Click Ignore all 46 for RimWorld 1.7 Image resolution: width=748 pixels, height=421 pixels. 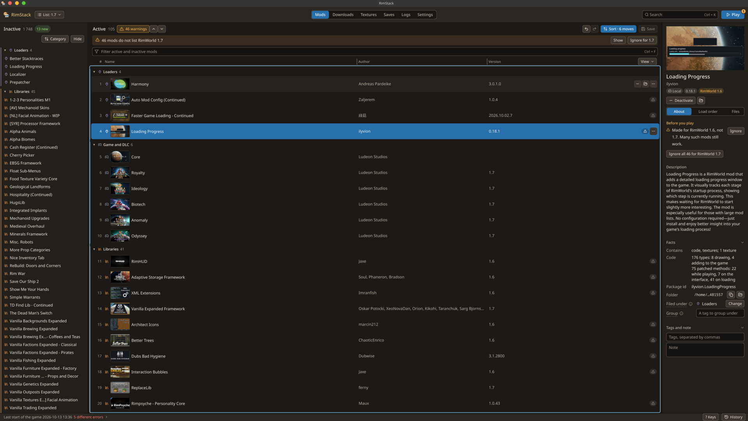(695, 154)
